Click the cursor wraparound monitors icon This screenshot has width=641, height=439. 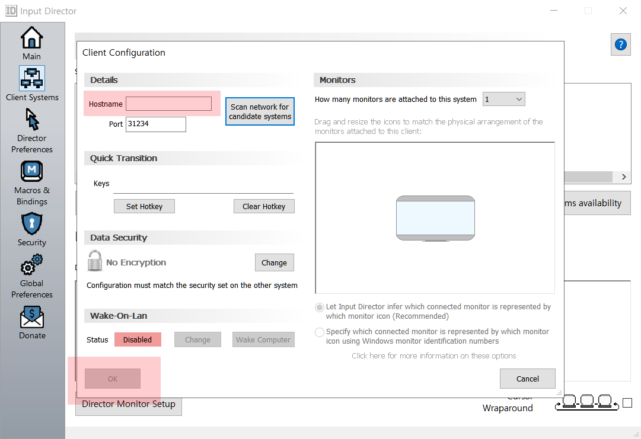586,402
